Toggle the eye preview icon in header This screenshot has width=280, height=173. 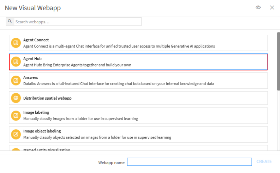tap(258, 8)
